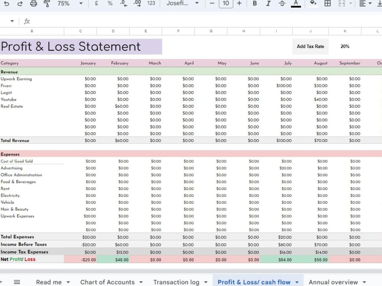Click the formula bar fx icon

(x=27, y=21)
